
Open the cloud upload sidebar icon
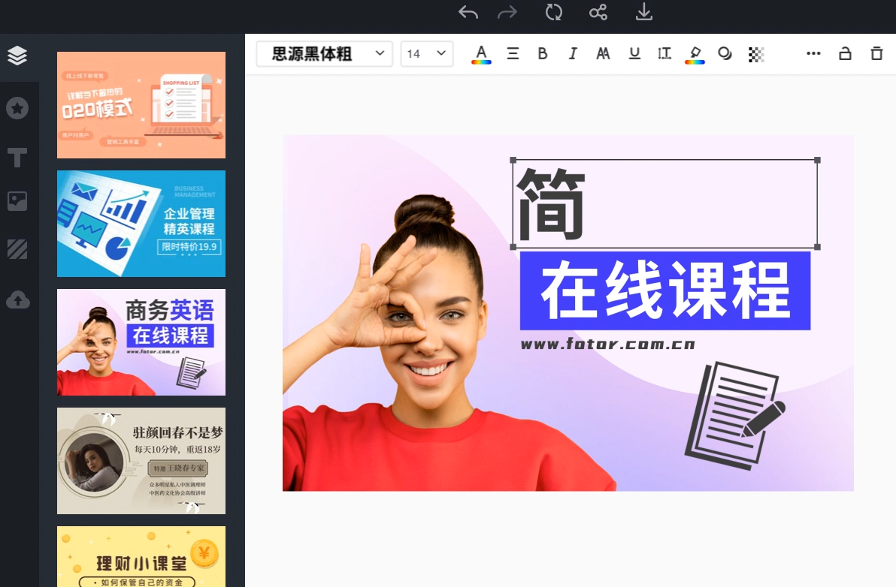pos(18,300)
